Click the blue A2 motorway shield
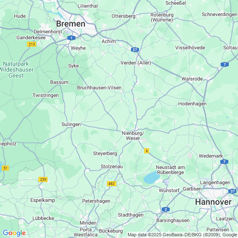 pos(166,209)
